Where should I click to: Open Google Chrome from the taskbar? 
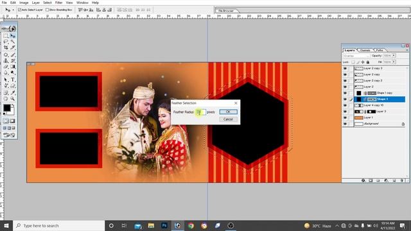tap(191, 225)
